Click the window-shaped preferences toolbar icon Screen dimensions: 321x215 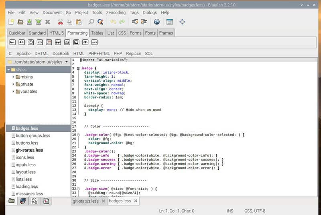169,22
